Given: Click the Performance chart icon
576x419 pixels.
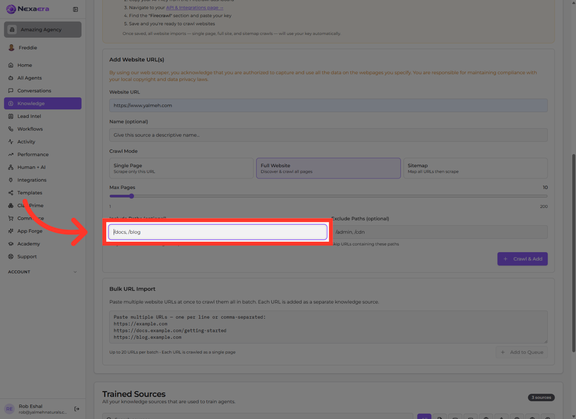Looking at the screenshot, I should [x=11, y=155].
